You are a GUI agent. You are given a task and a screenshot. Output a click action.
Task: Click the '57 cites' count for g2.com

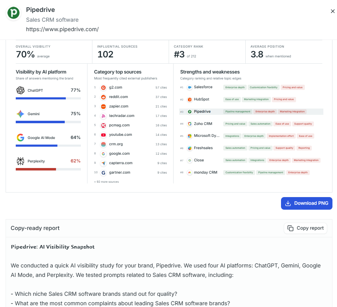[161, 88]
